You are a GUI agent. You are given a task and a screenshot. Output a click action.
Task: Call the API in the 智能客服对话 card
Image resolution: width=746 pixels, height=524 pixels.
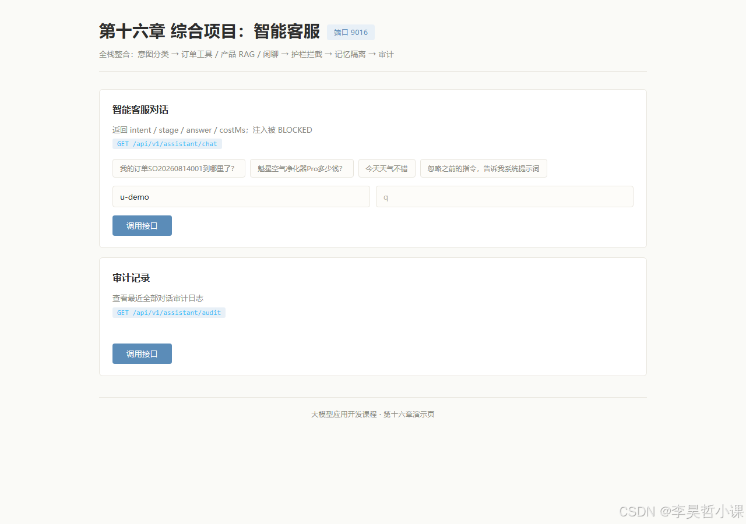click(x=142, y=226)
